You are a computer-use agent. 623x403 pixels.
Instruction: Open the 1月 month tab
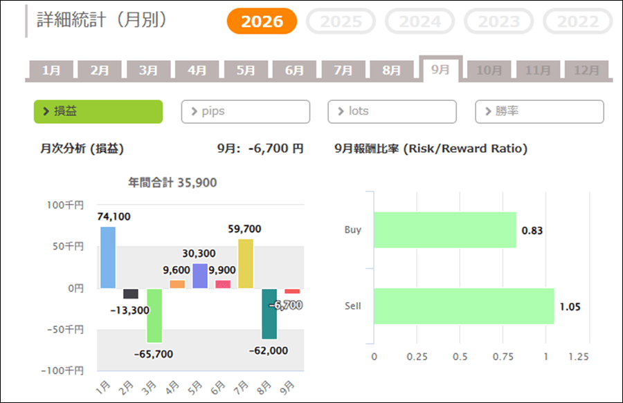51,71
